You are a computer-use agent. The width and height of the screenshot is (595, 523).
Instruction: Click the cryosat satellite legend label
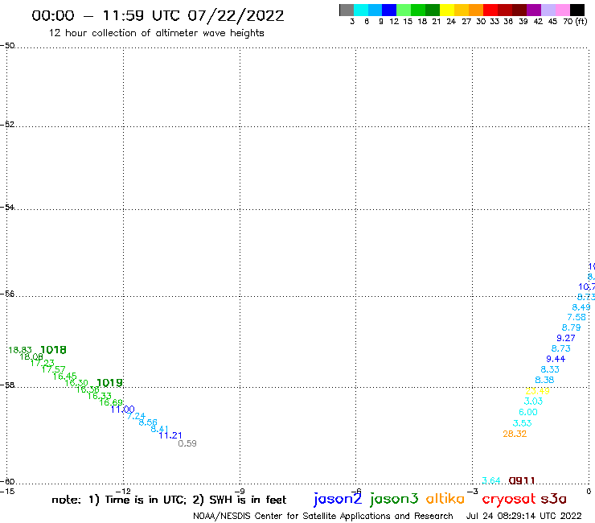(509, 500)
